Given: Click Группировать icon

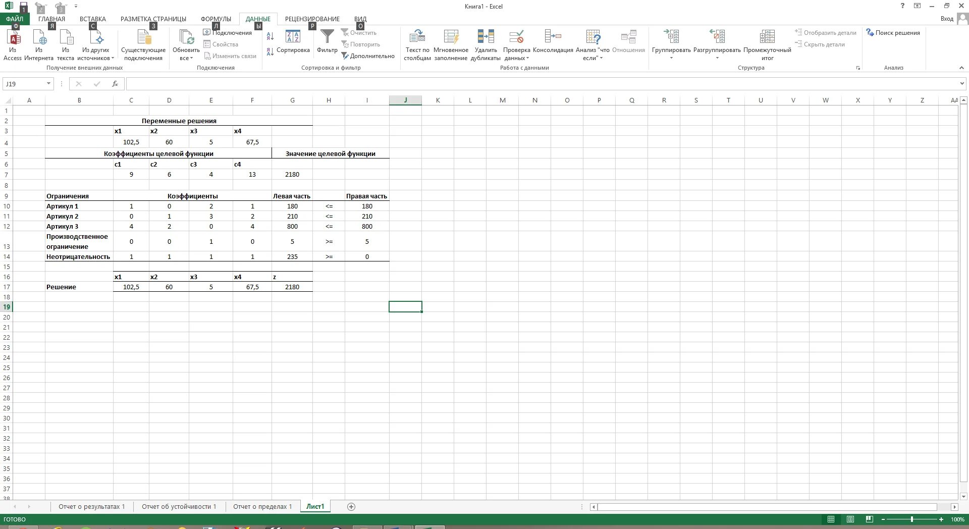Looking at the screenshot, I should point(671,37).
